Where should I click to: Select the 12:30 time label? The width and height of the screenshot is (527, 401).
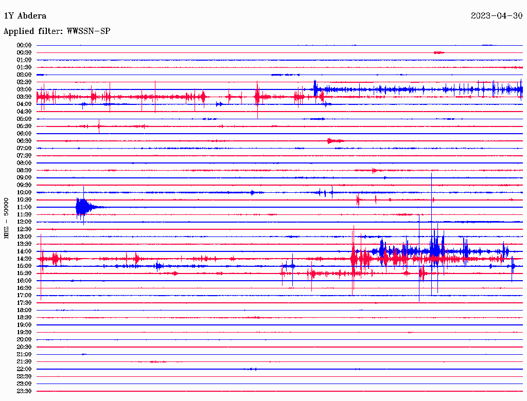coord(24,229)
